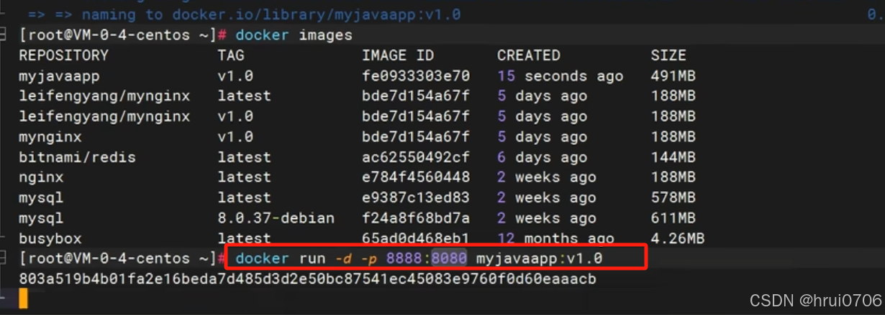Click the prompt before 'docker images'

[x=123, y=35]
